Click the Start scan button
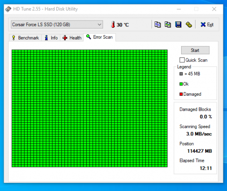 coord(195,50)
